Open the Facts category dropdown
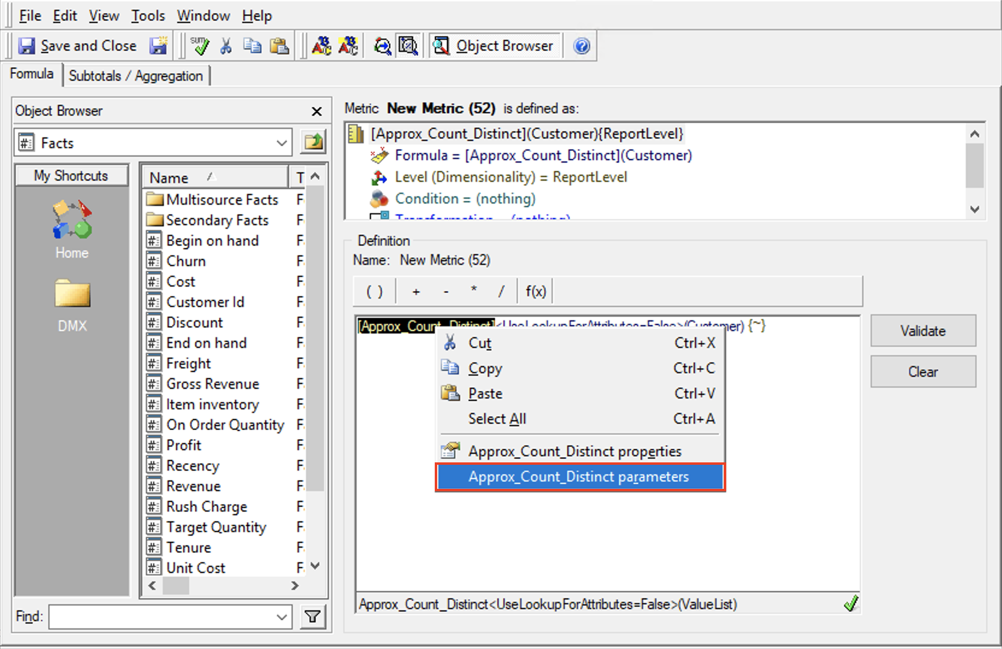 point(281,143)
